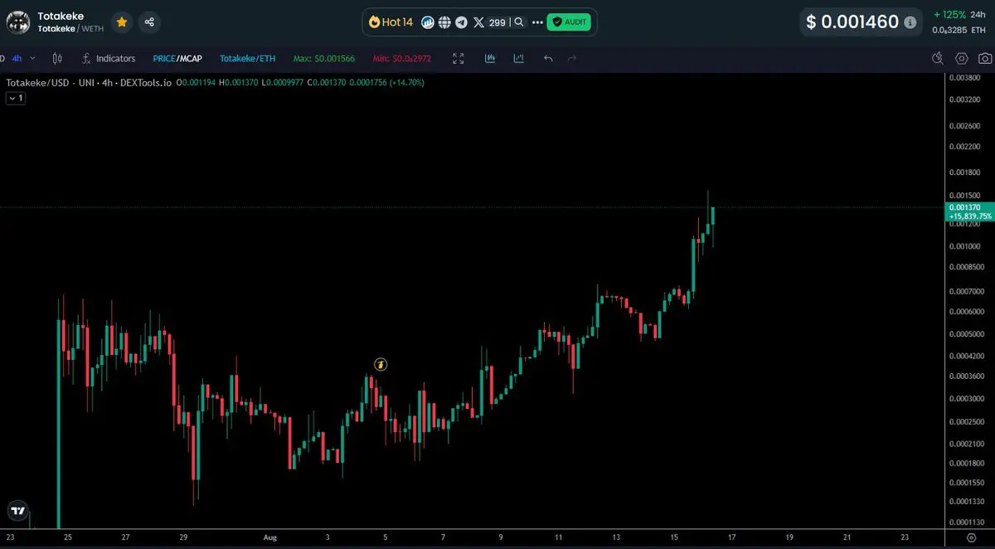
Task: Open the Totakeke token avatar
Action: [18, 22]
